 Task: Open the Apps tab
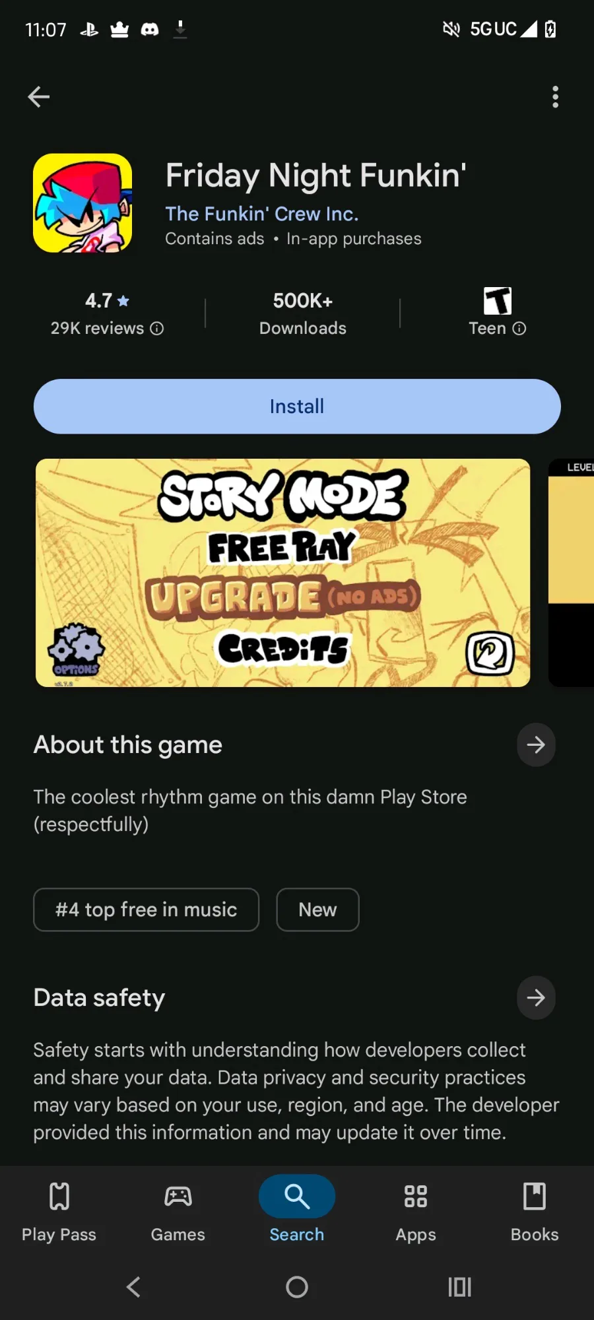[416, 1213]
